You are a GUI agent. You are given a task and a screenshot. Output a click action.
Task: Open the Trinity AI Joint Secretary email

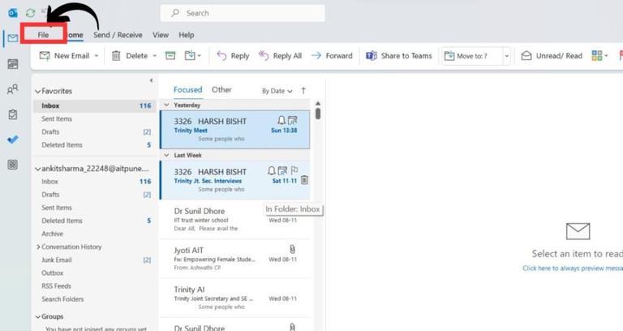point(234,298)
